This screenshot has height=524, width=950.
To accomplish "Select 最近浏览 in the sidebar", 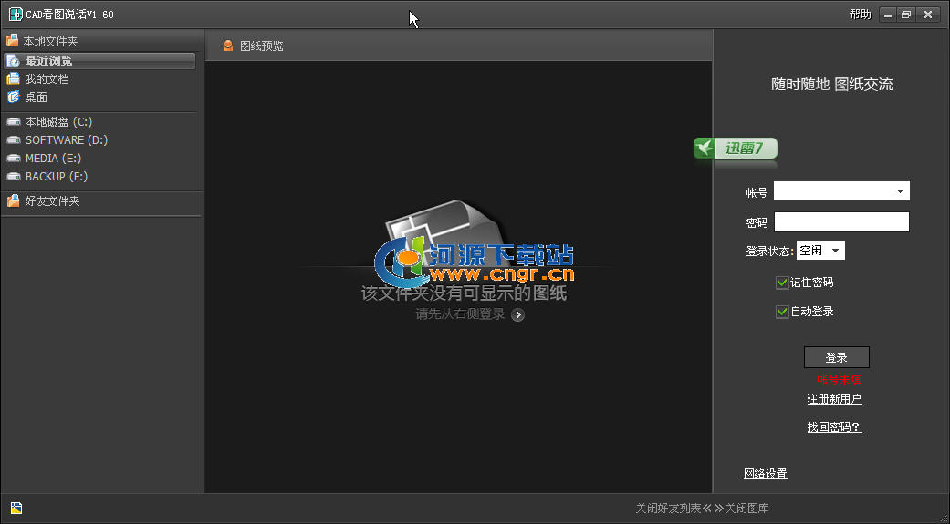I will click(x=99, y=61).
